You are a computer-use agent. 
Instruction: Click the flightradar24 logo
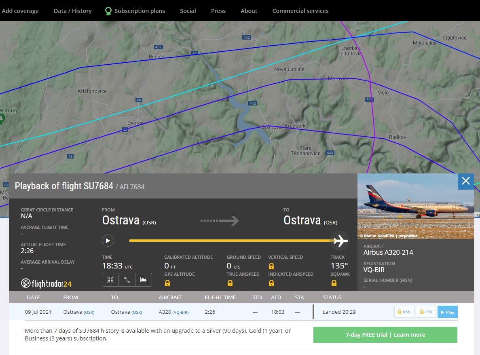click(x=46, y=283)
